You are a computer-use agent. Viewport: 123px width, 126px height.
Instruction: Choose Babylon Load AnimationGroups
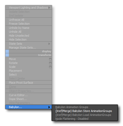point(85,115)
